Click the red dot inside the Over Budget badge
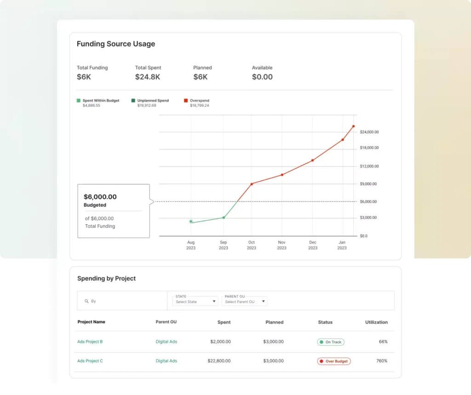The width and height of the screenshot is (471, 395). pos(321,361)
